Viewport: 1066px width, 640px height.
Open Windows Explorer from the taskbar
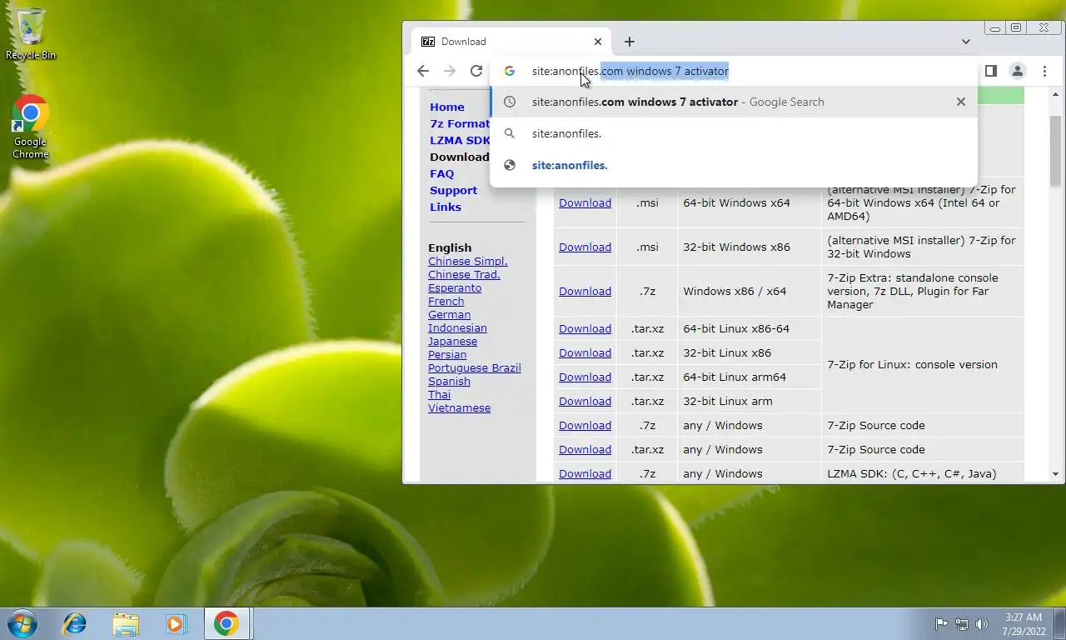pos(126,623)
